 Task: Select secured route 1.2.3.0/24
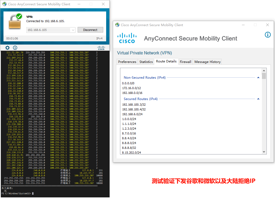coord(129,129)
